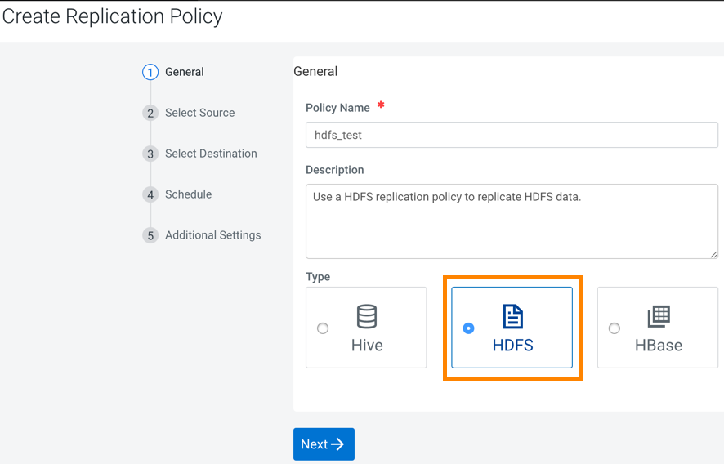Viewport: 724px width, 464px height.
Task: Click the step 3 circle icon
Action: click(x=150, y=154)
